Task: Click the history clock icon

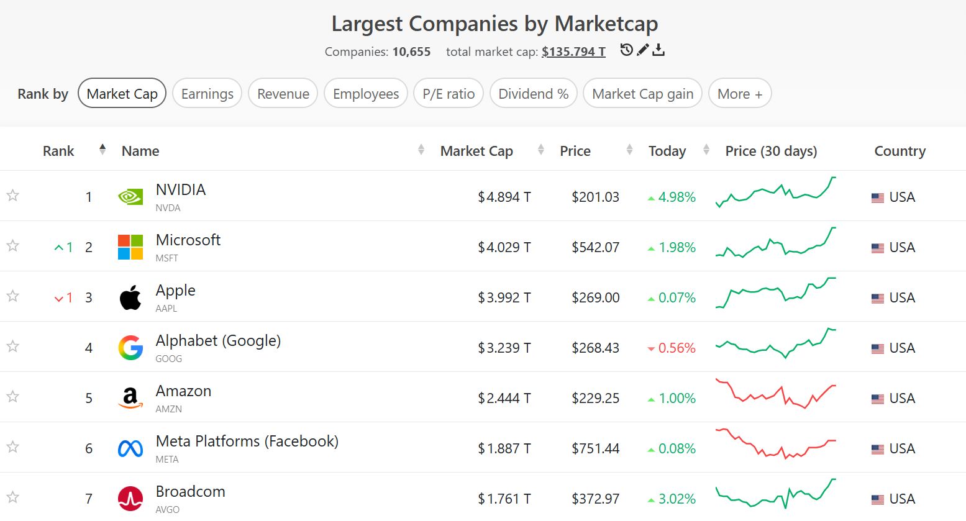Action: click(x=626, y=50)
